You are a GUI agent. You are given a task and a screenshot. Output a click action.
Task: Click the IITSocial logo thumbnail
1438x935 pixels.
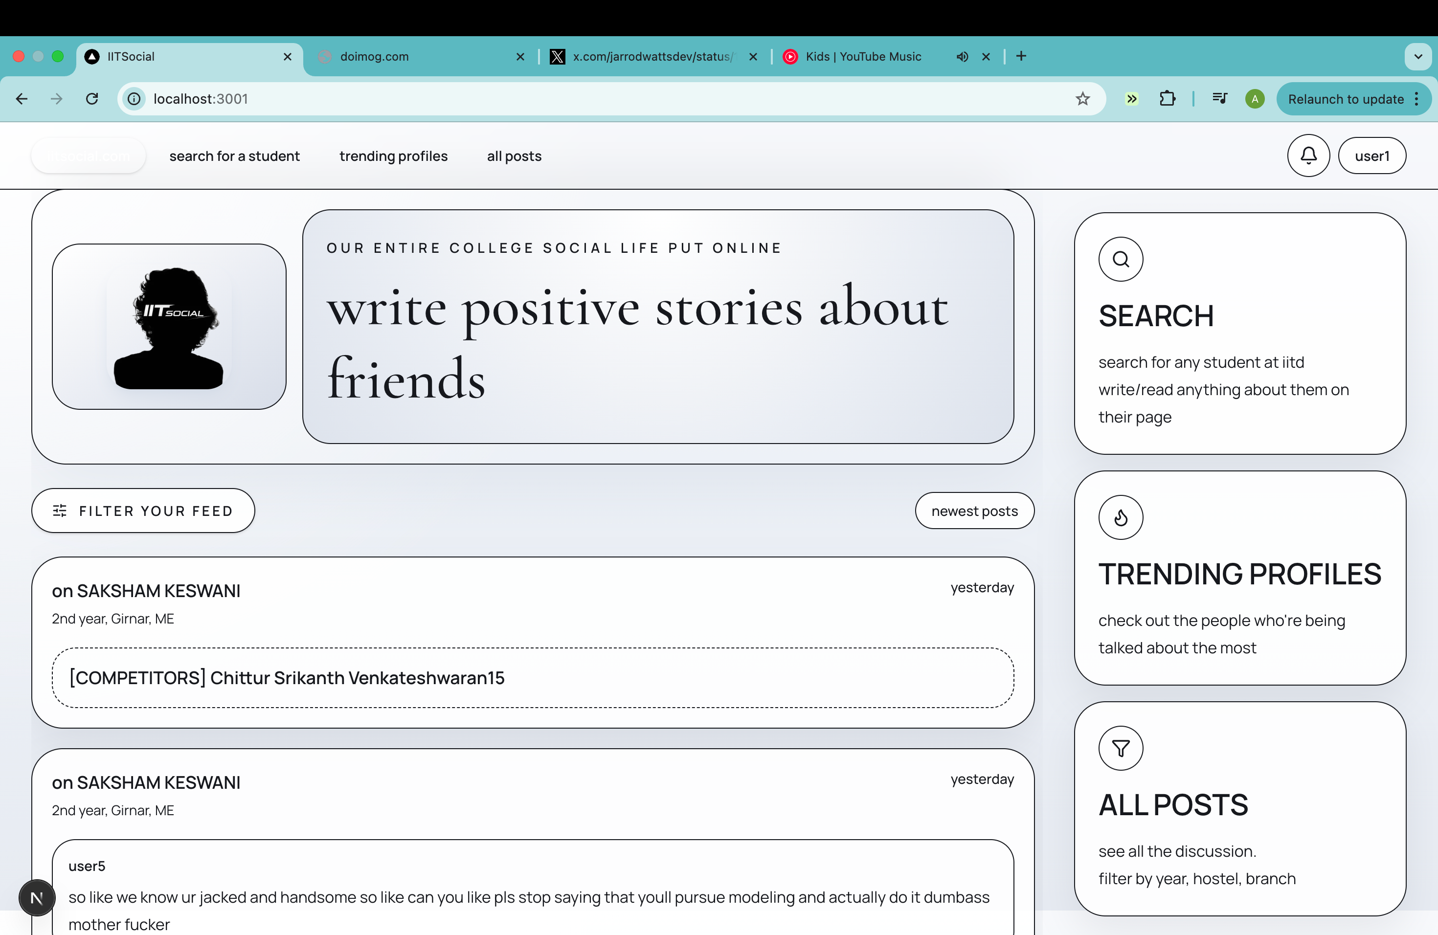tap(169, 327)
